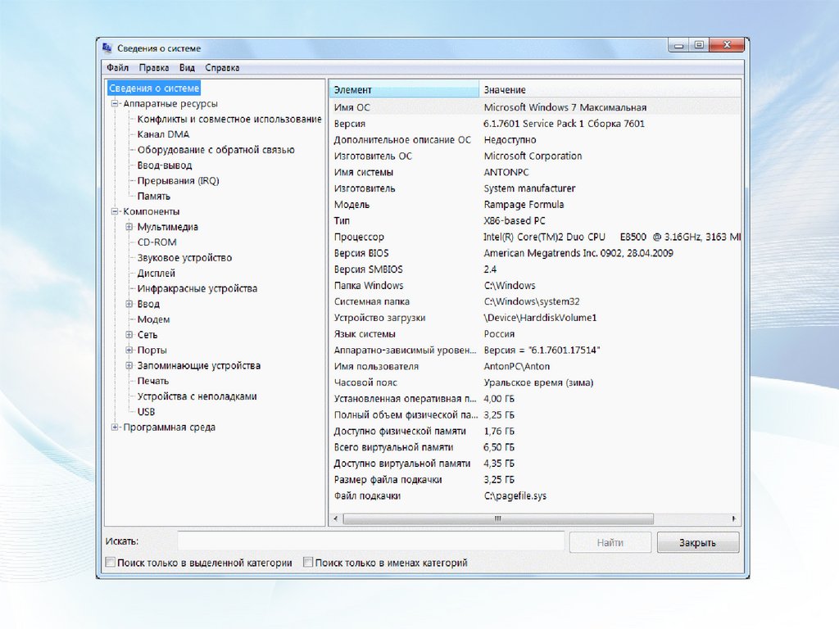Click the Закрыть button
This screenshot has width=839, height=629.
tap(698, 542)
